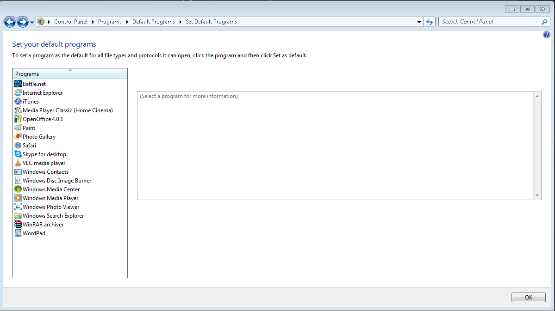Screen dimensions: 555x311
Task: Refresh the Control Panel address bar
Action: (430, 22)
